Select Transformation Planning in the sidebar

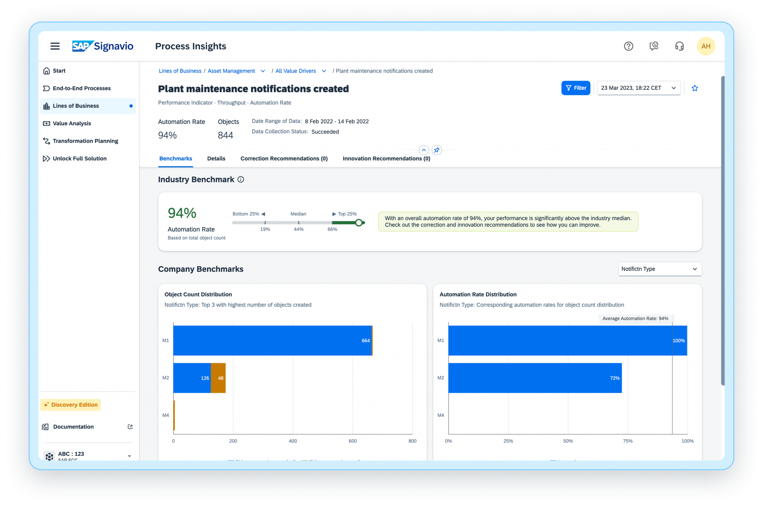(85, 141)
